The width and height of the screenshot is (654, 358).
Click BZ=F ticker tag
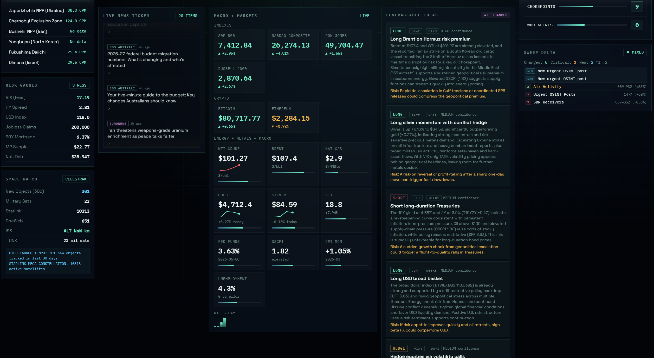pyautogui.click(x=416, y=31)
